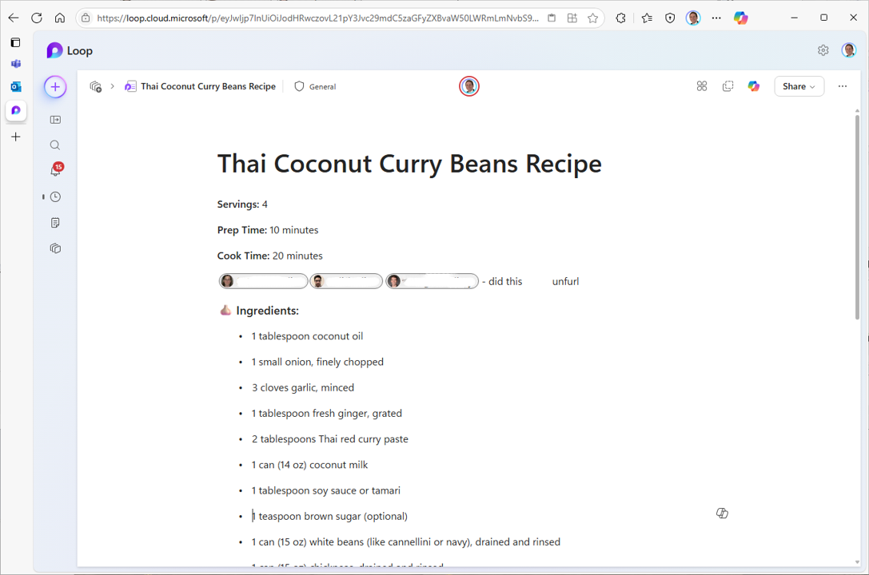Image resolution: width=869 pixels, height=575 pixels.
Task: Click browser profile avatar in toolbar
Action: [693, 18]
